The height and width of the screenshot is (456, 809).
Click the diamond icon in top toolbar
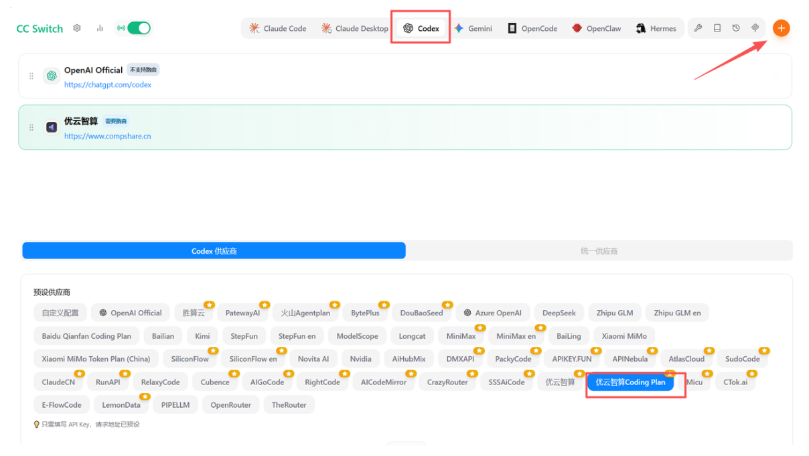[755, 28]
